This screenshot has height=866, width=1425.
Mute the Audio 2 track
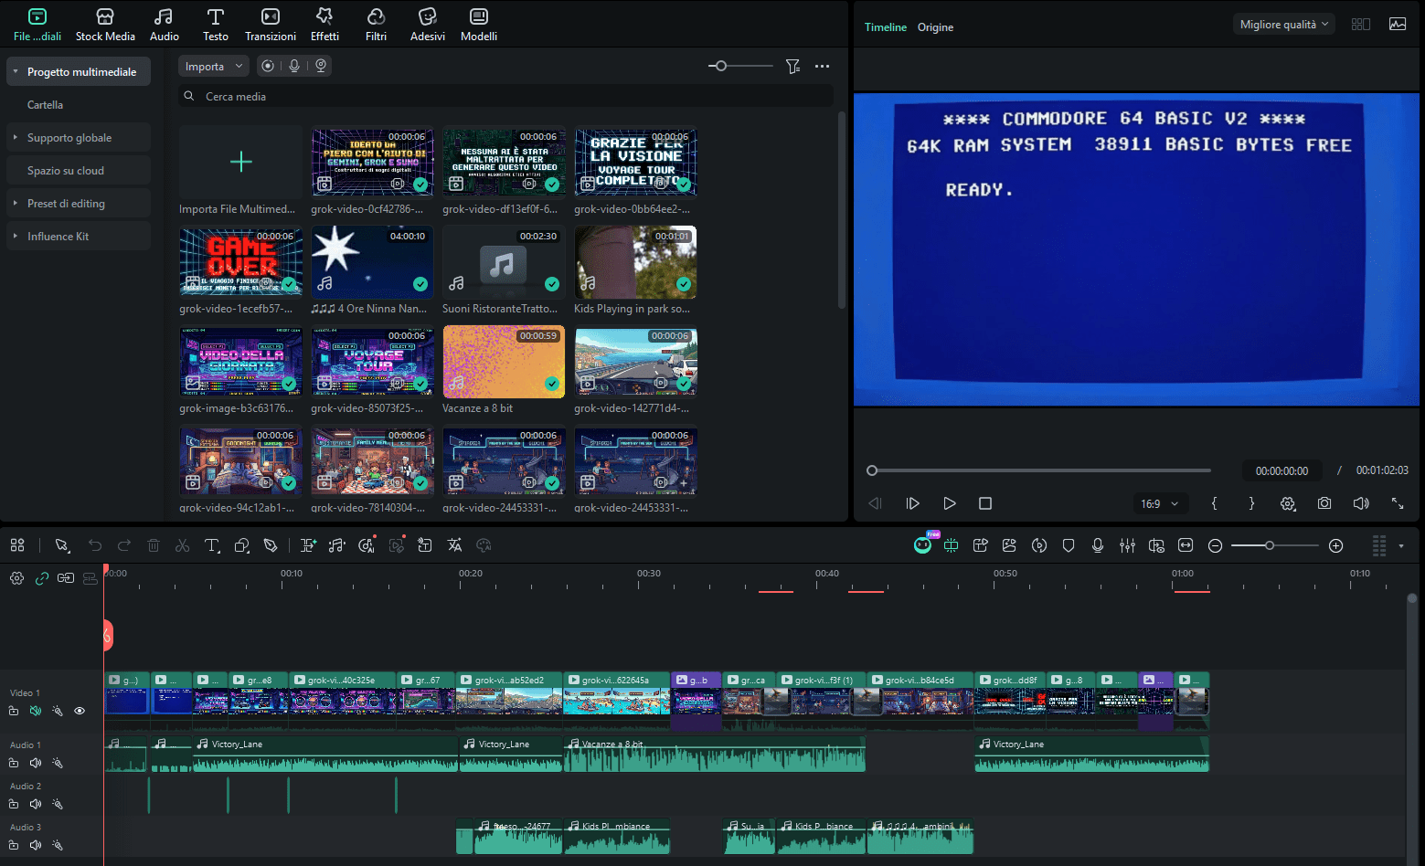tap(36, 804)
